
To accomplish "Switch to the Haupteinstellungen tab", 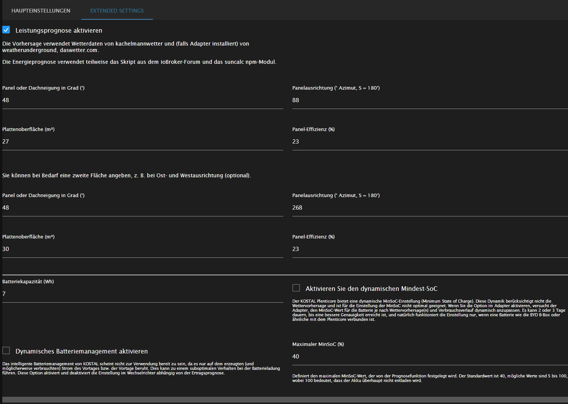I will click(x=41, y=11).
